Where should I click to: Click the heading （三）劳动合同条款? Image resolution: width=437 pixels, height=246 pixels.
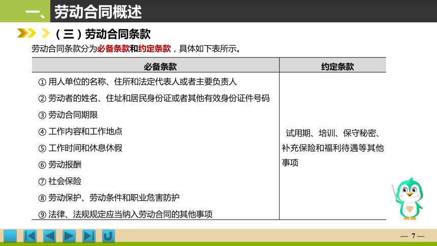[x=103, y=34]
